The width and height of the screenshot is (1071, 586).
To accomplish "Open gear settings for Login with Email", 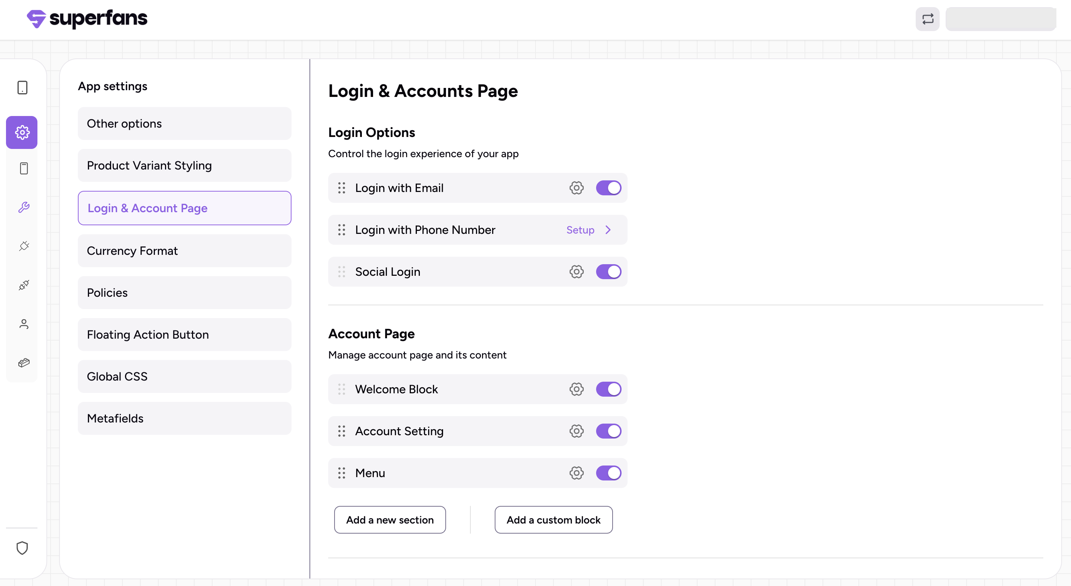I will point(576,188).
